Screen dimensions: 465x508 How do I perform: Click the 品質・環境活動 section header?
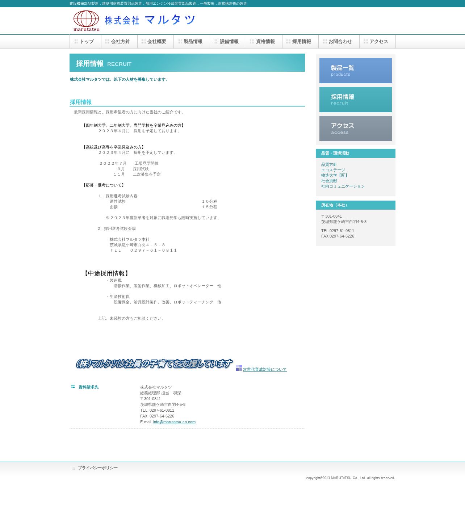click(x=356, y=153)
